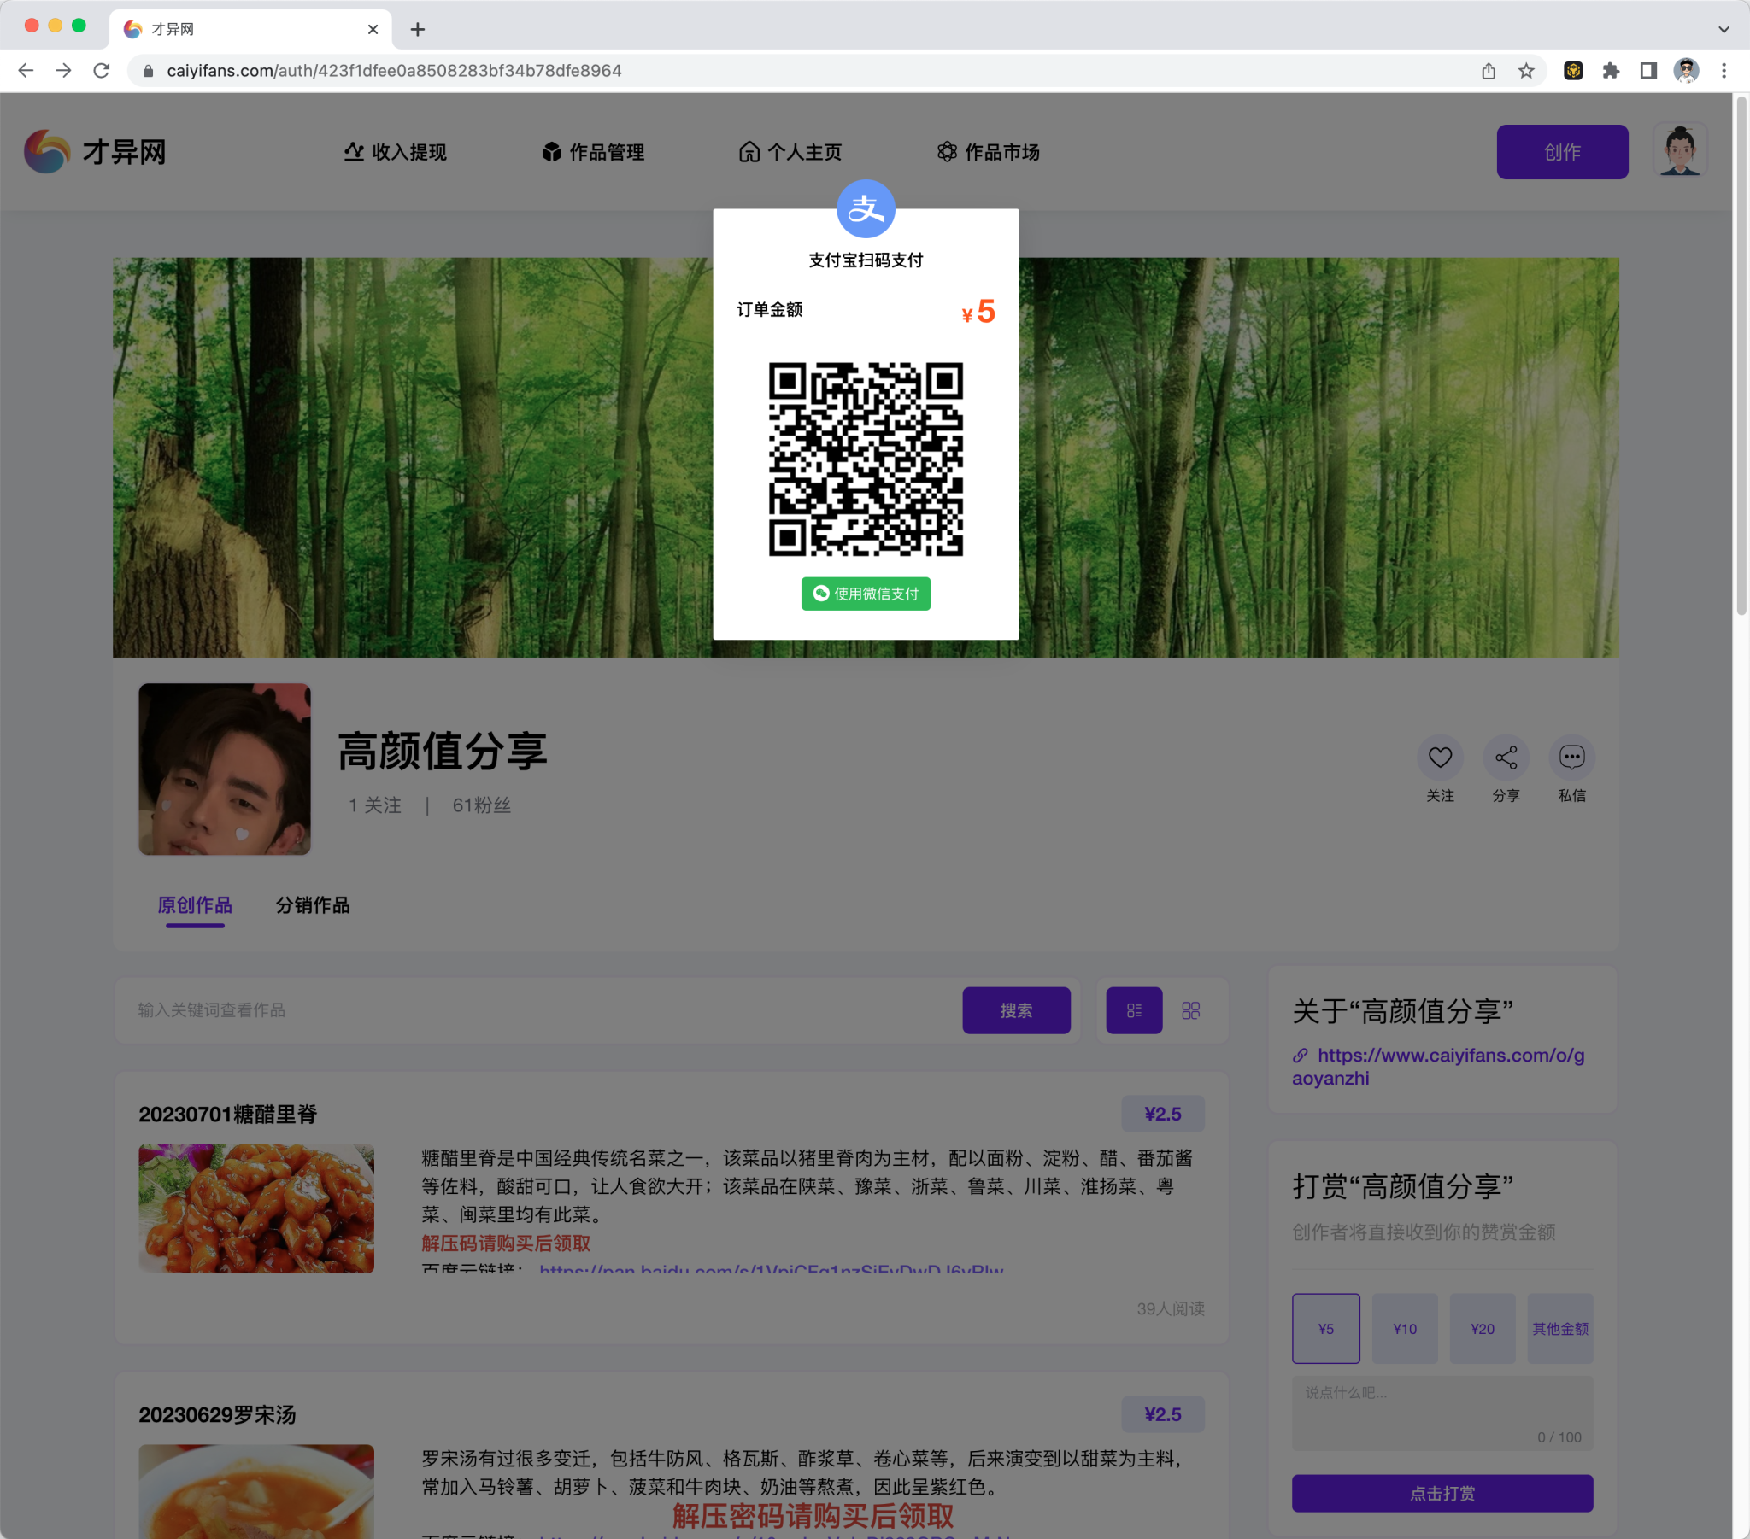Open the browser extensions puzzle icon
Screen dimensions: 1750x1539
(x=1611, y=70)
